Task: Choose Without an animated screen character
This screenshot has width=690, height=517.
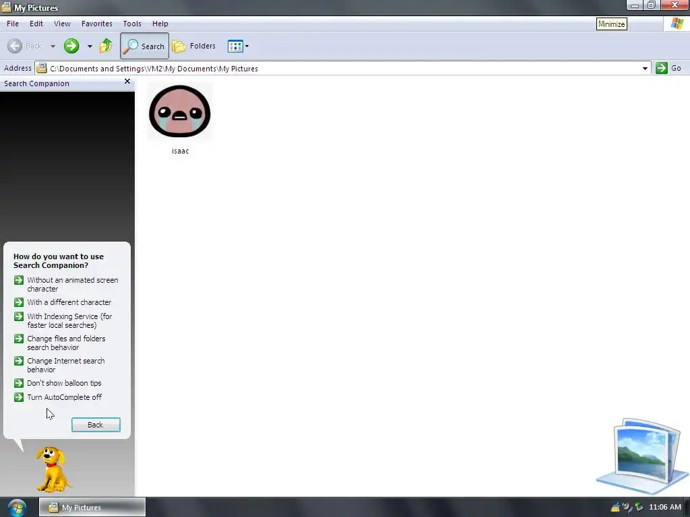Action: (x=73, y=285)
